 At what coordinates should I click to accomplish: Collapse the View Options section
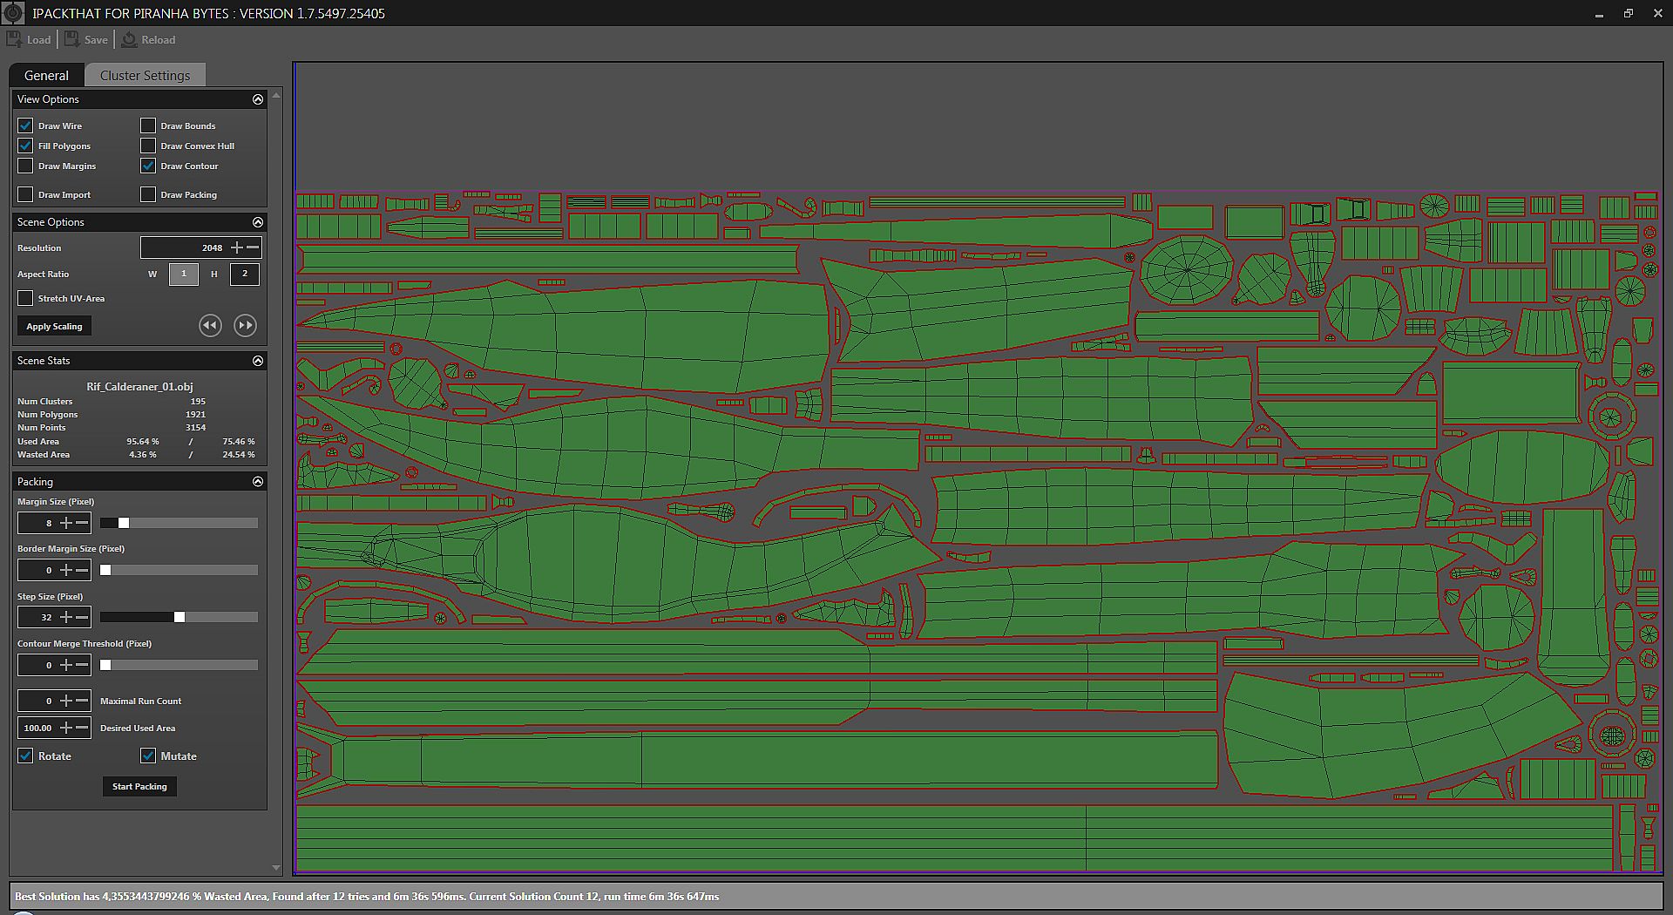(x=258, y=99)
